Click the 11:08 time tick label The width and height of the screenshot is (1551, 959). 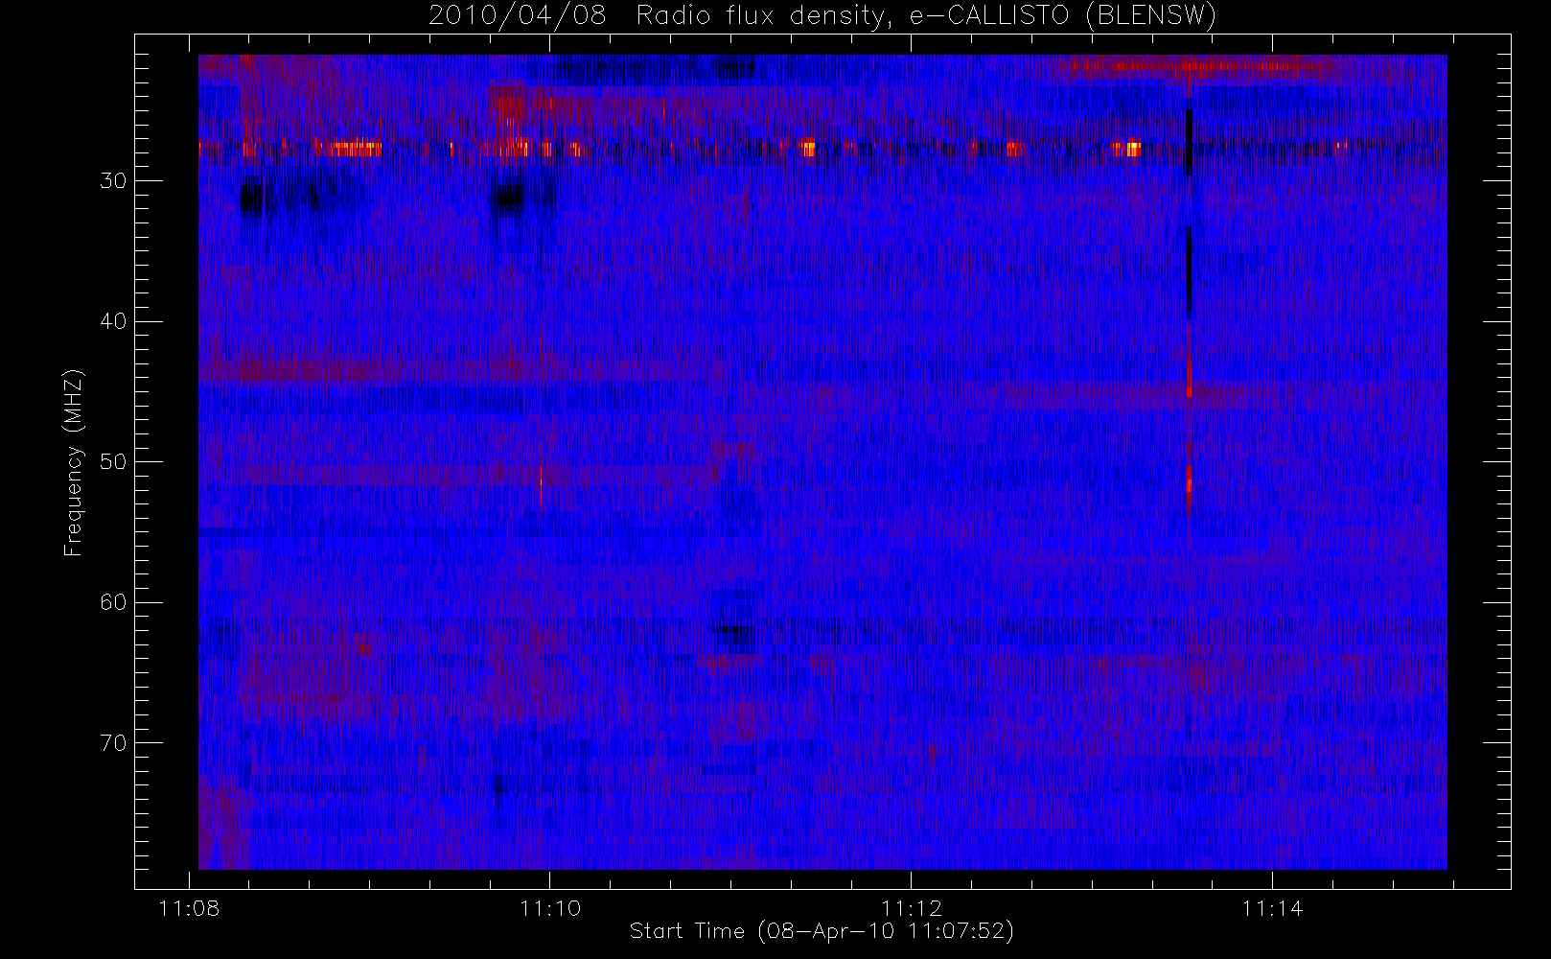pos(190,907)
